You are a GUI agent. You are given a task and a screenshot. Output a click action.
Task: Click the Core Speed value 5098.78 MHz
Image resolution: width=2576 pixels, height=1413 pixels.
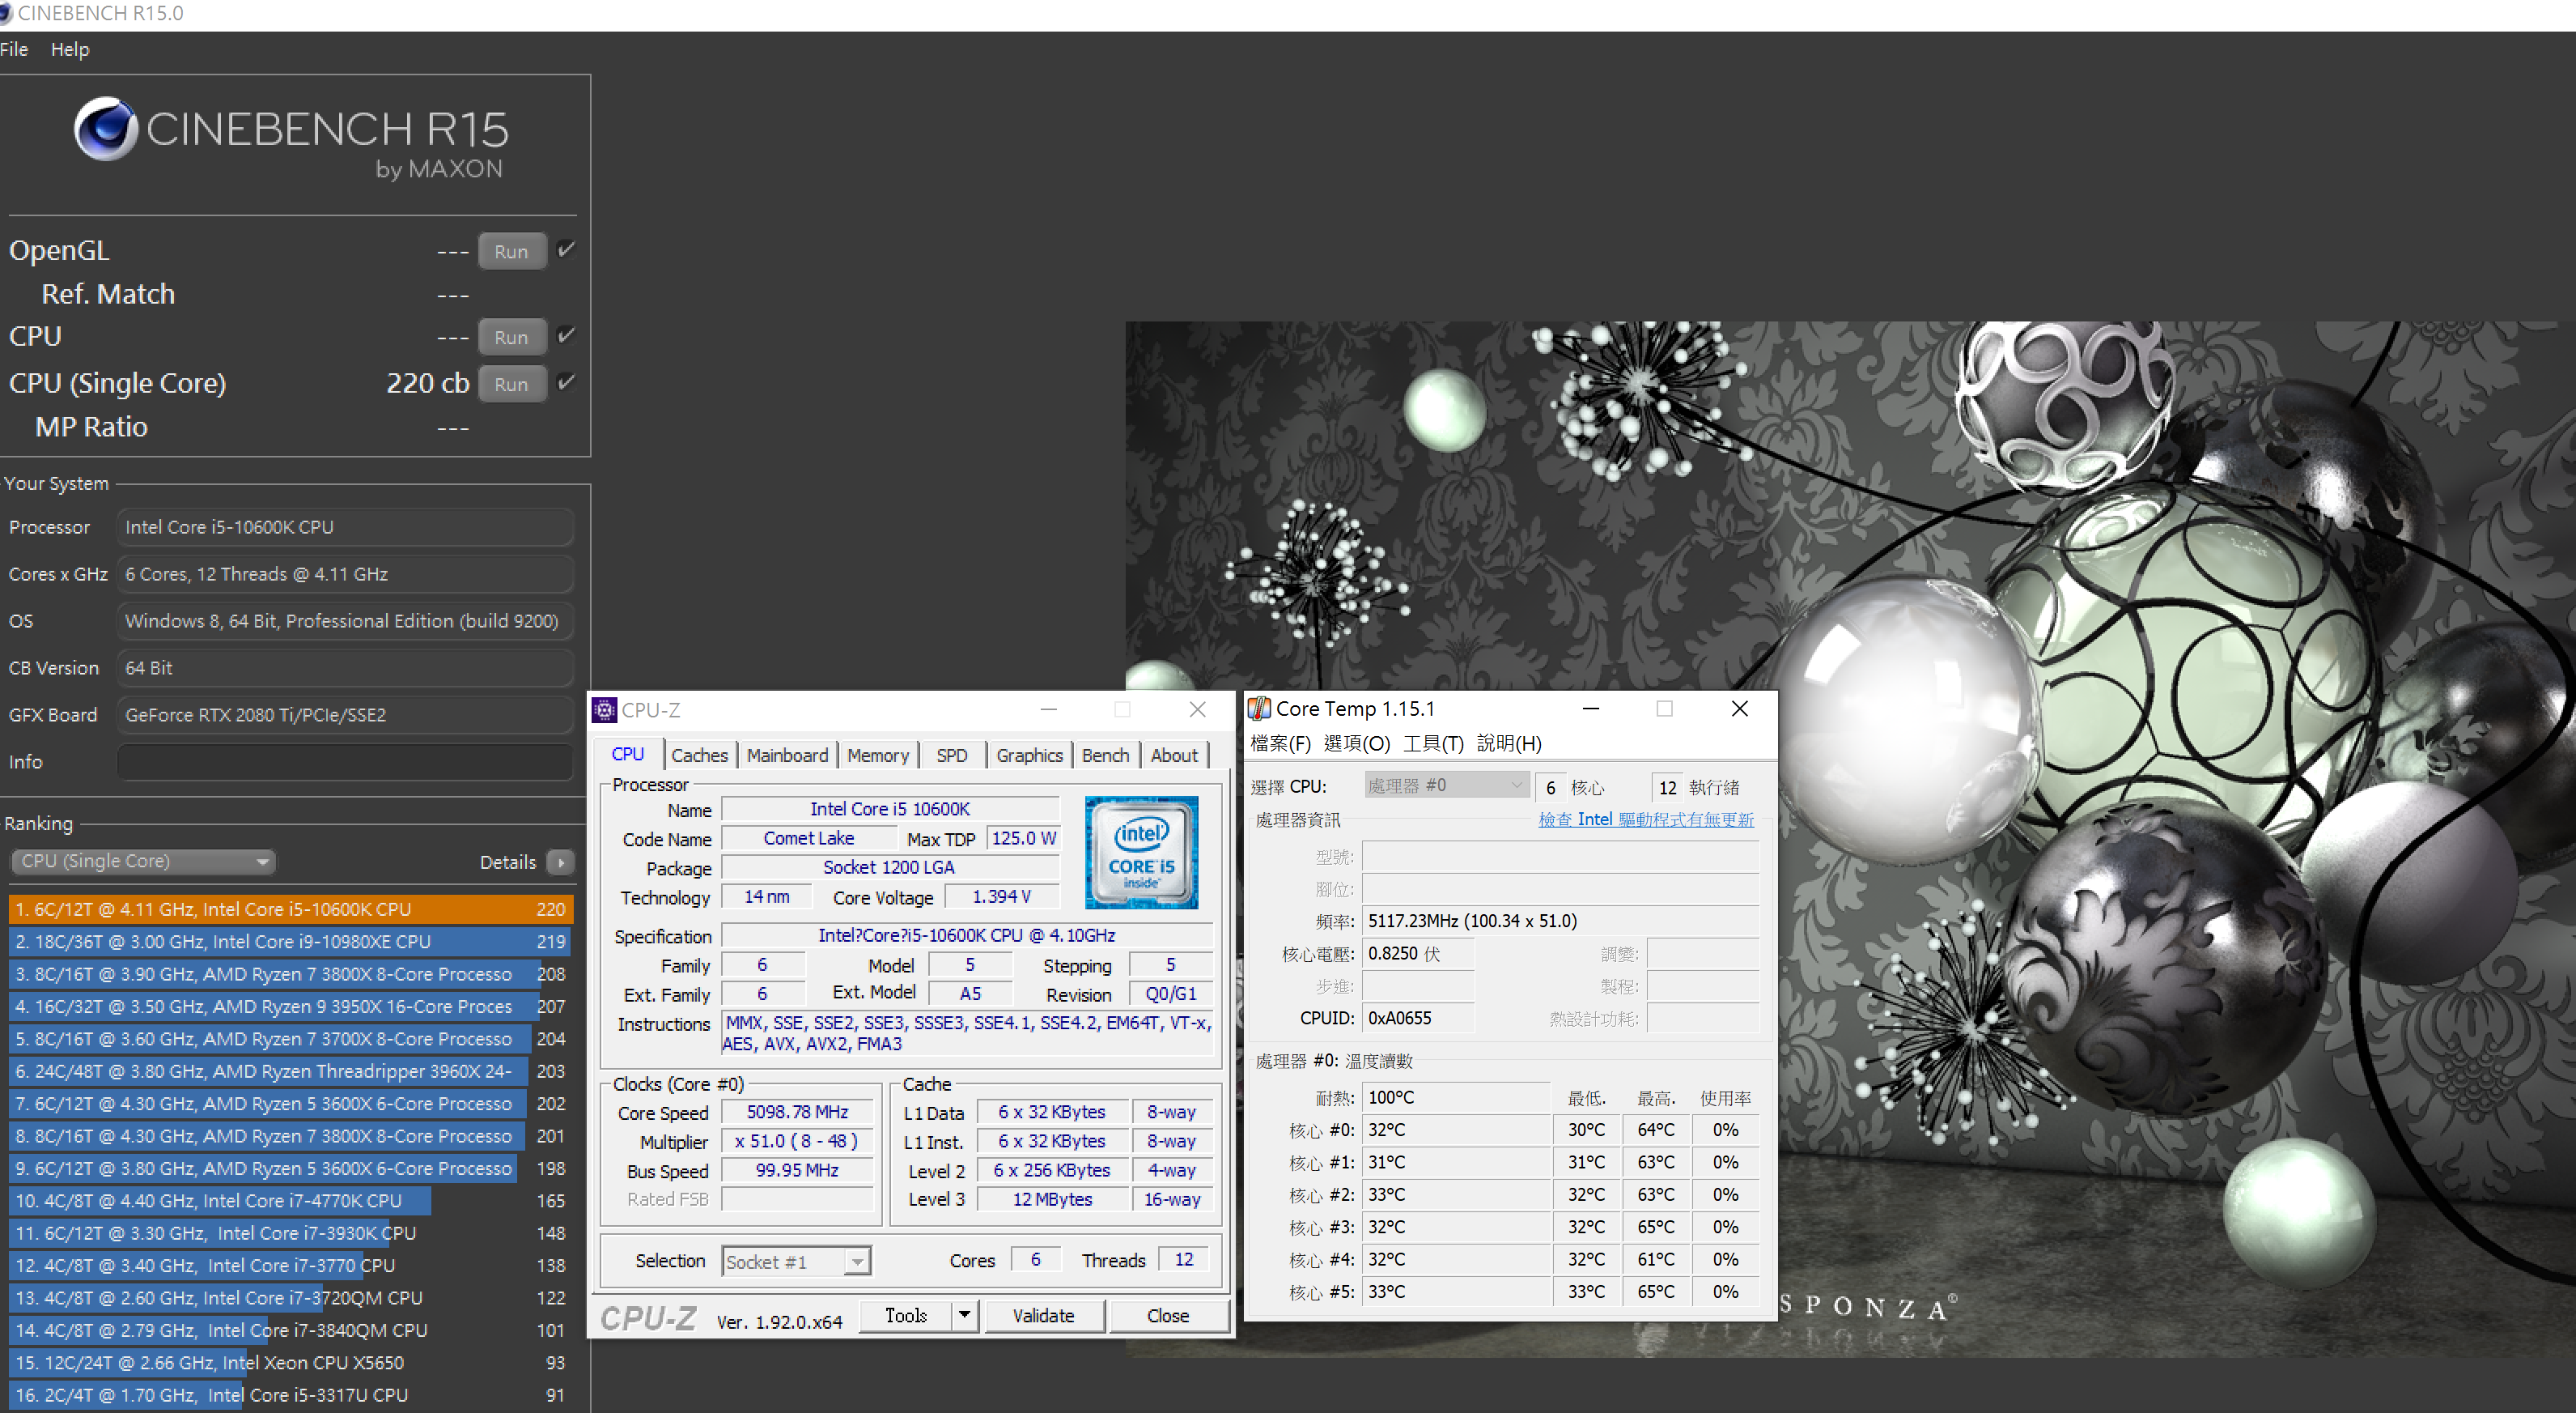click(x=797, y=1112)
